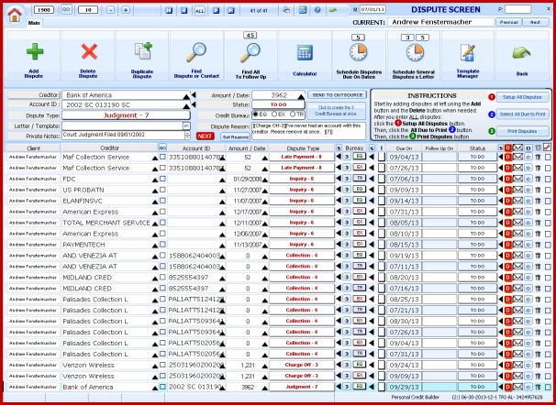The image size is (556, 405).
Task: Switch to the Main tab
Action: tap(34, 22)
